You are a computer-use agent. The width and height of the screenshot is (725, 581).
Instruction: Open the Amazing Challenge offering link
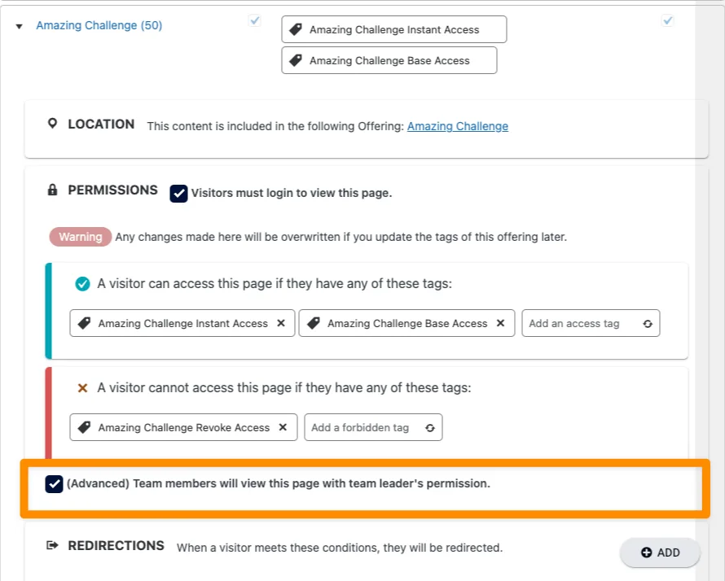457,126
